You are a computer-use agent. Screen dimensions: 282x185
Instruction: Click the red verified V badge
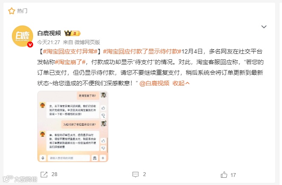pyautogui.click(x=30, y=45)
